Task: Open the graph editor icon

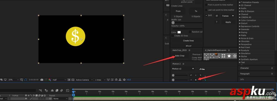Action: click(68, 91)
